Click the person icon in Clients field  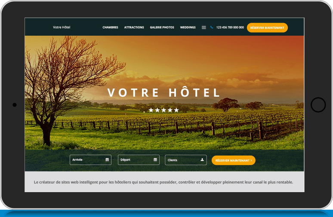pos(202,159)
